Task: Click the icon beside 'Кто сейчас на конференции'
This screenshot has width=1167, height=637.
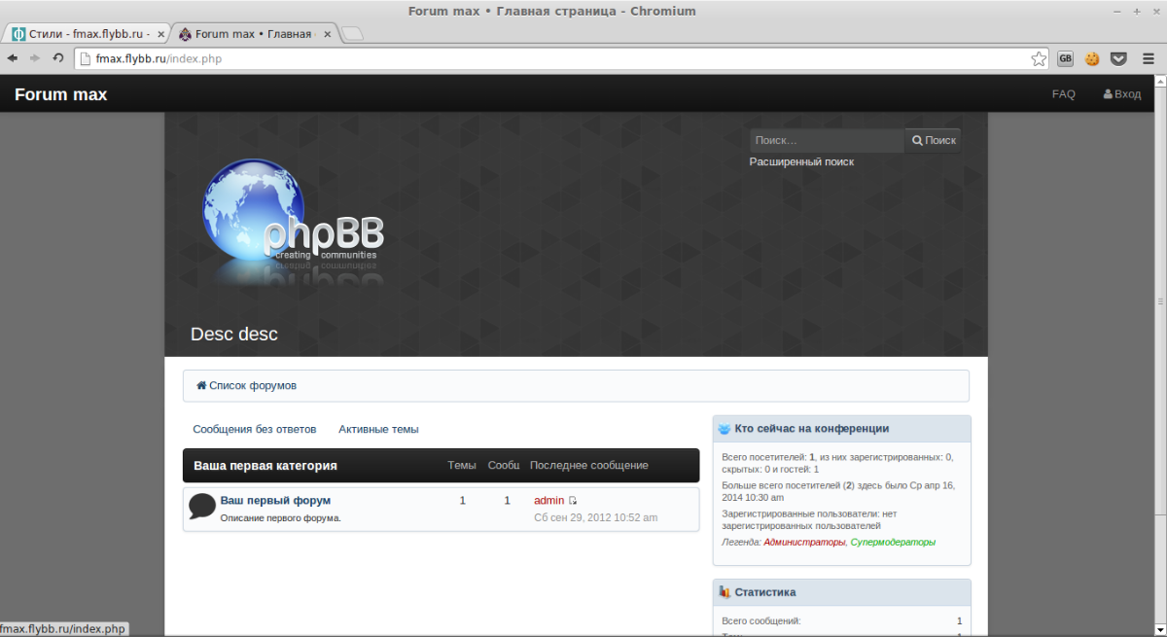Action: click(724, 429)
